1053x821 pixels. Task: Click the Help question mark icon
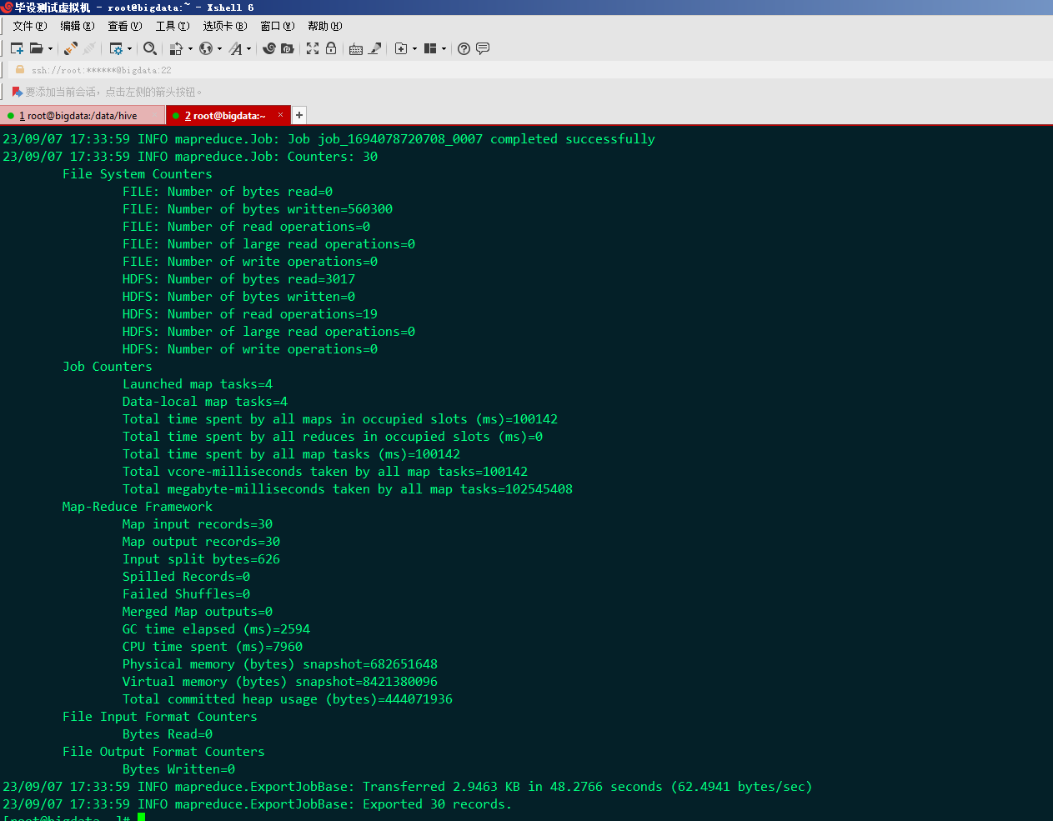click(464, 48)
